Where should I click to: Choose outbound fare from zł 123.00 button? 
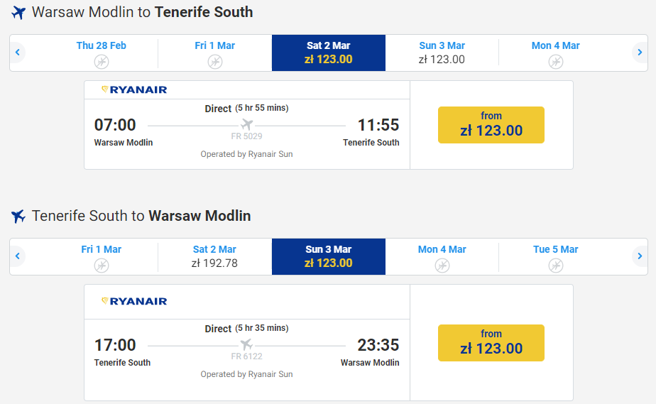(491, 125)
